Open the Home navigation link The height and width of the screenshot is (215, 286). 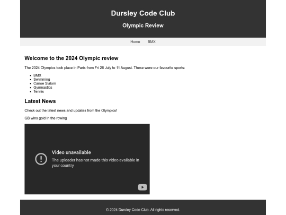(x=135, y=42)
